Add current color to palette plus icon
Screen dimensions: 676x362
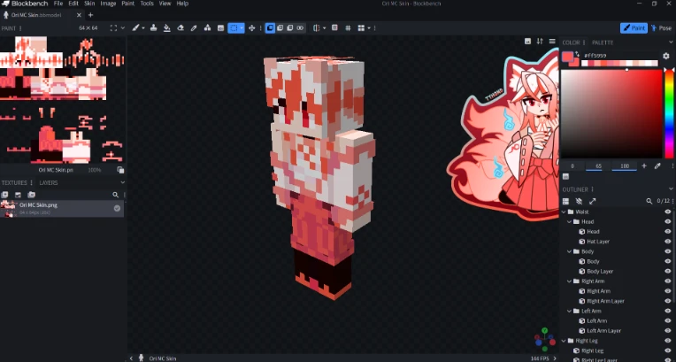point(644,166)
